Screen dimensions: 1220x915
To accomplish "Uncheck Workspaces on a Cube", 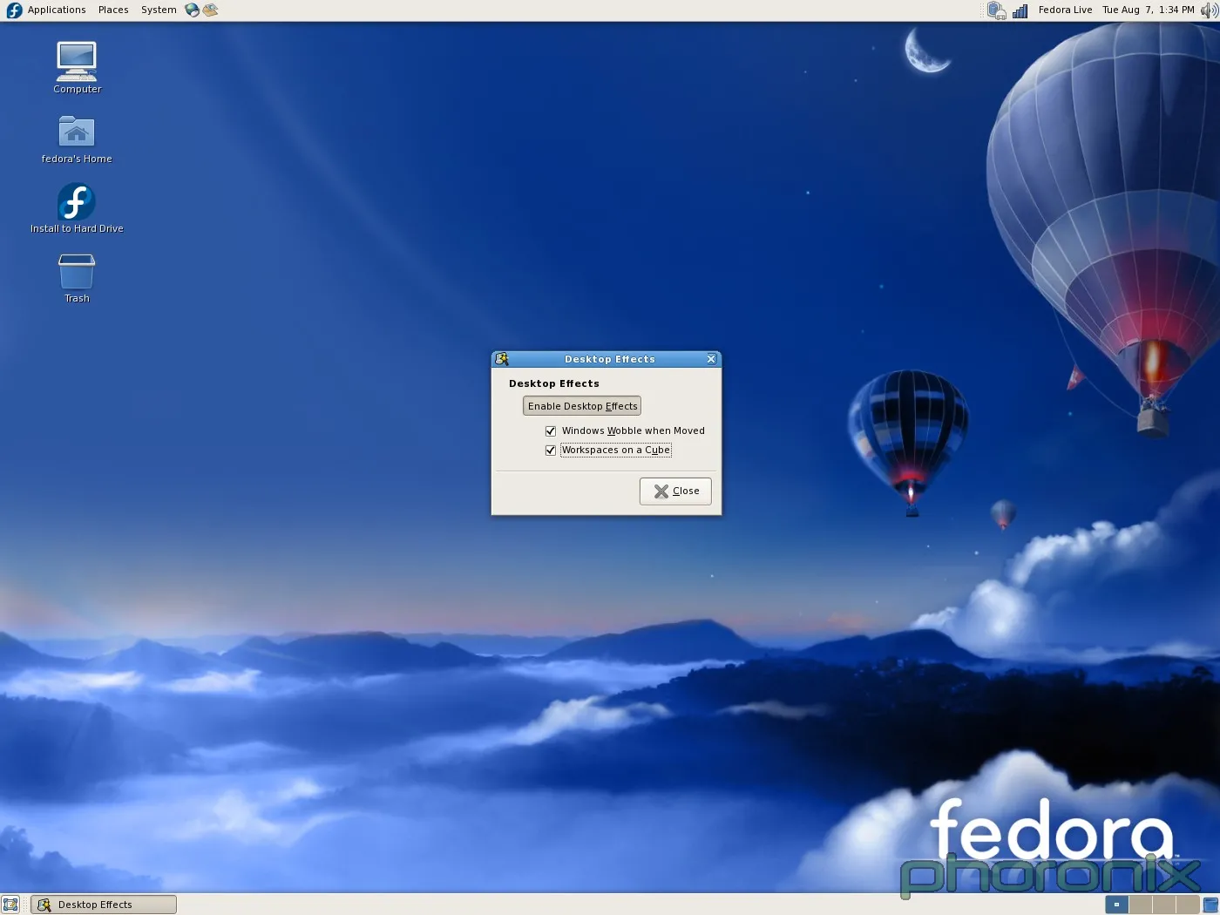I will coord(551,451).
